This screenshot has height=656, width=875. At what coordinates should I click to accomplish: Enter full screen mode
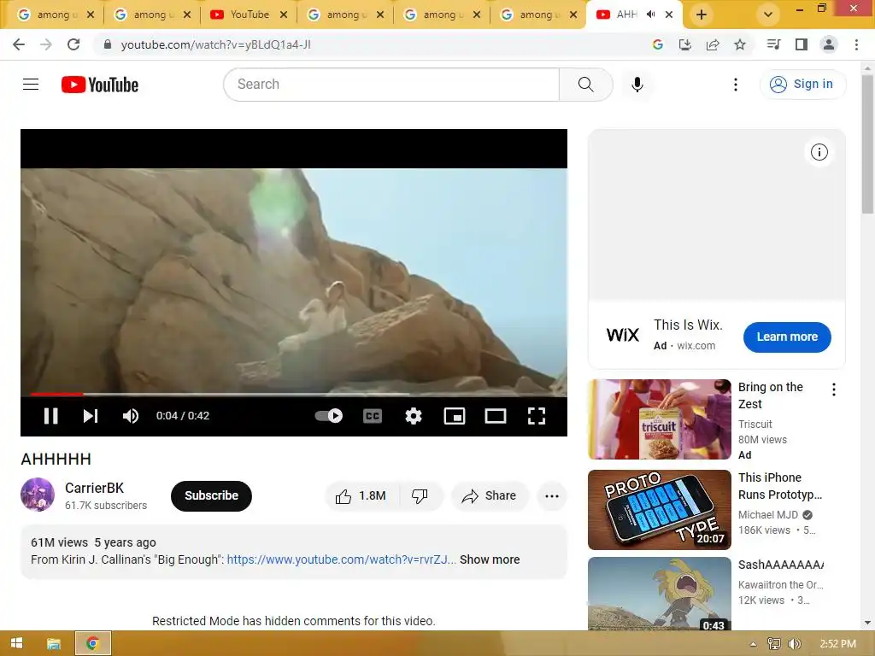537,416
